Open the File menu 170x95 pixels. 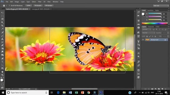pyautogui.click(x=7, y=2)
